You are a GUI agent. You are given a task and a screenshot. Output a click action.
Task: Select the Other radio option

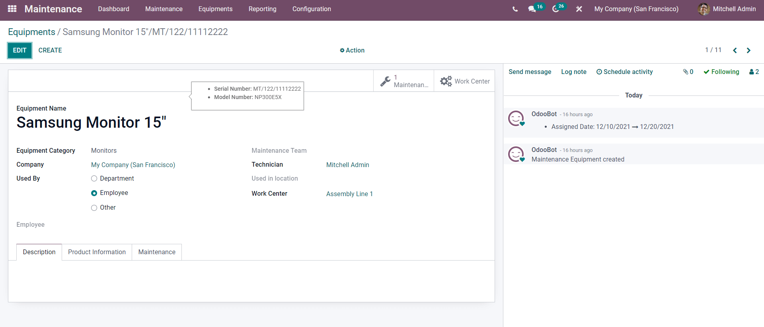coord(94,208)
